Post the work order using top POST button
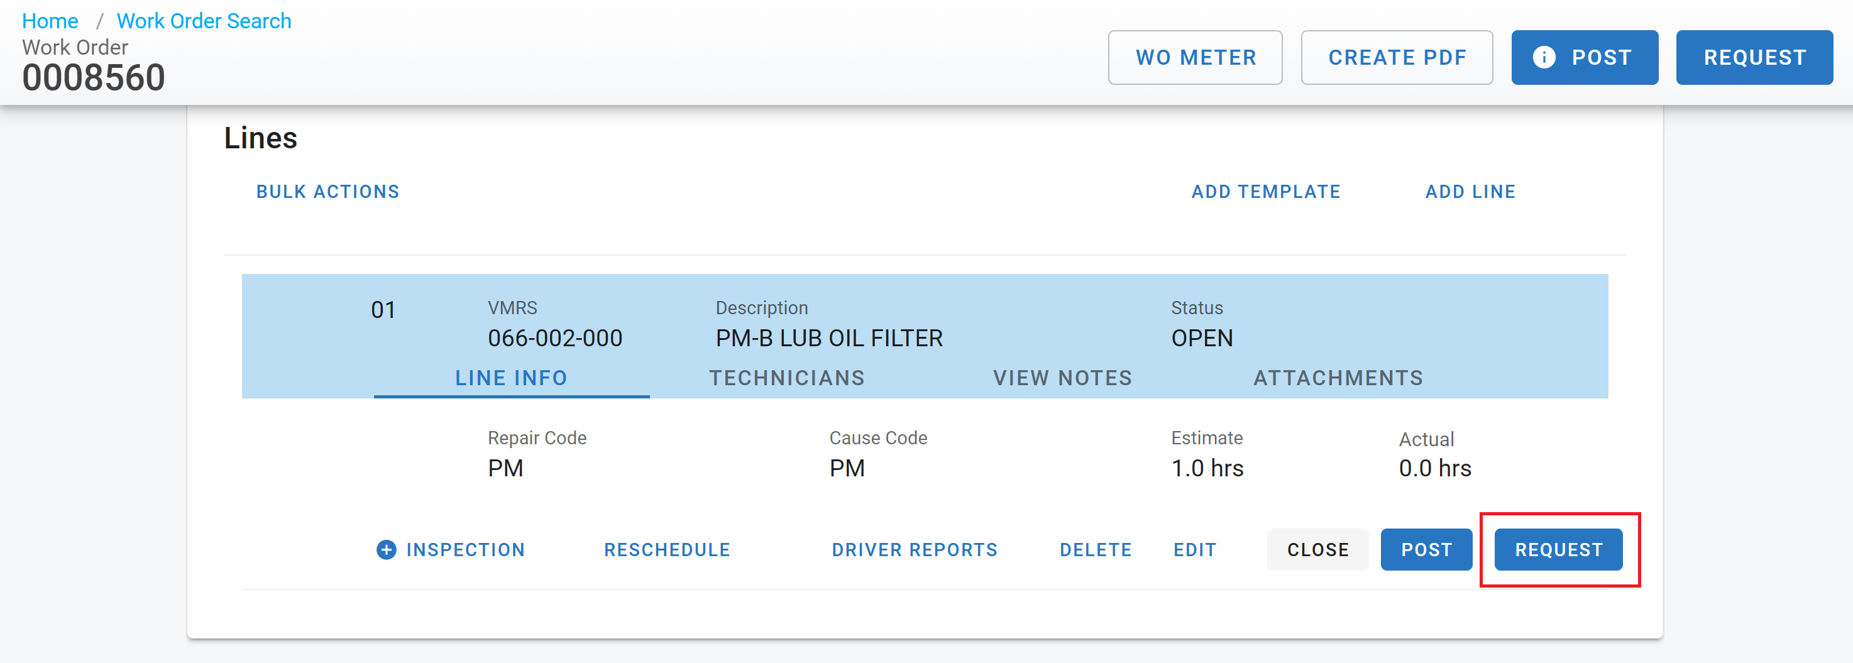The height and width of the screenshot is (663, 1853). tap(1585, 57)
